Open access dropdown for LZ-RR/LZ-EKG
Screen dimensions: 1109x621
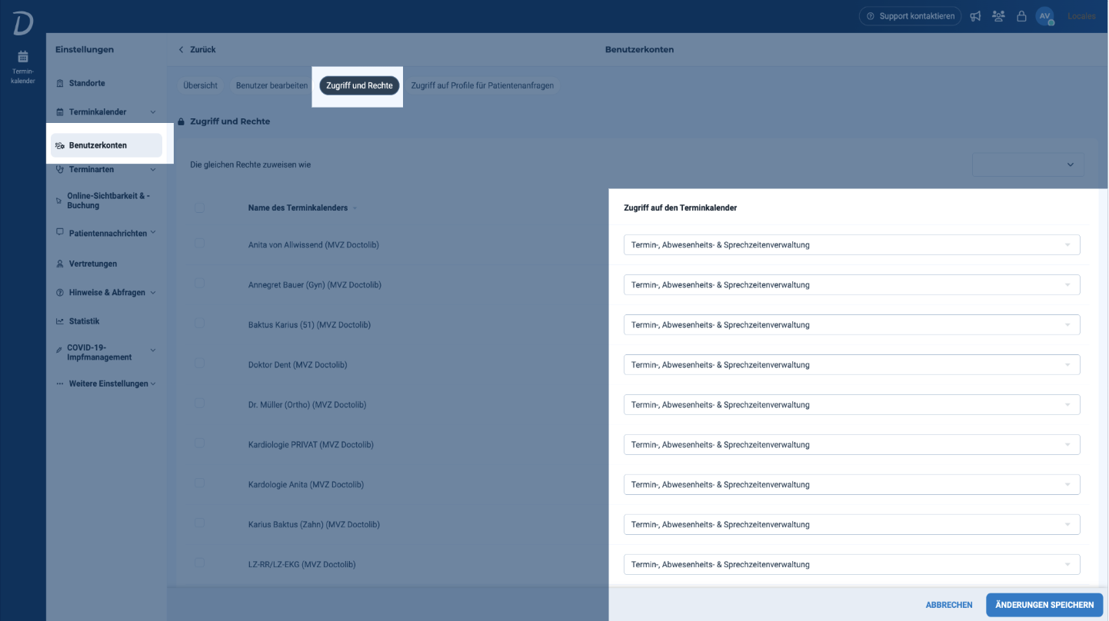[x=851, y=565]
